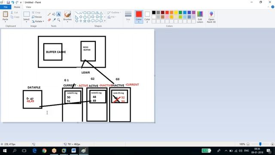Select the Color picker eyedropper tool

(54, 20)
